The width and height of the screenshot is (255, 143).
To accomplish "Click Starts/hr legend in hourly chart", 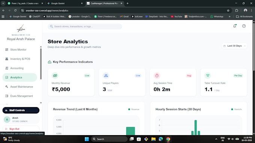I will tap(237, 109).
